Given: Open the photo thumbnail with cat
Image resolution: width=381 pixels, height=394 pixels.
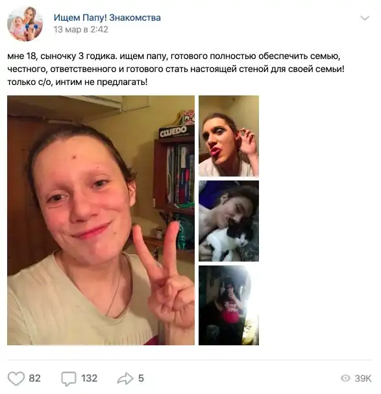Looking at the screenshot, I should [228, 221].
